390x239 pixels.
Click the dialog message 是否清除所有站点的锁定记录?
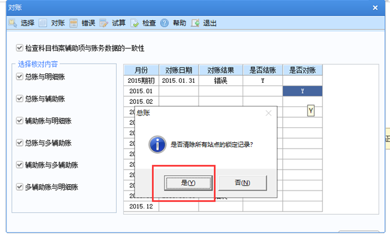(x=212, y=145)
